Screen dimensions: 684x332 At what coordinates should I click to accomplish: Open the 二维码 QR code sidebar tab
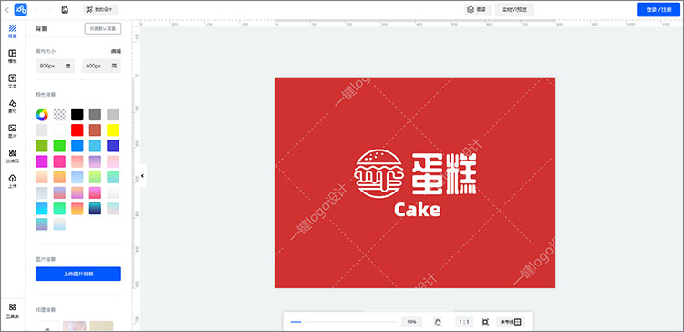point(13,156)
